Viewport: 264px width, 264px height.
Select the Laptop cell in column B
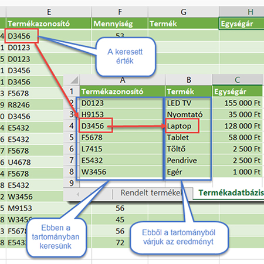click(182, 126)
